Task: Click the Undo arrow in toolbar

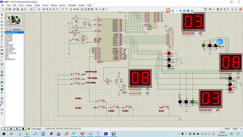Action: [x=63, y=9]
